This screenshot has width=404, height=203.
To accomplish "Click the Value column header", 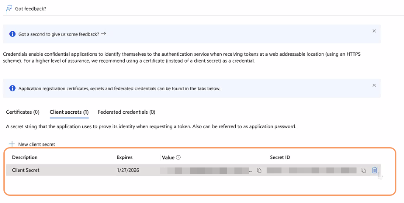I will click(168, 157).
